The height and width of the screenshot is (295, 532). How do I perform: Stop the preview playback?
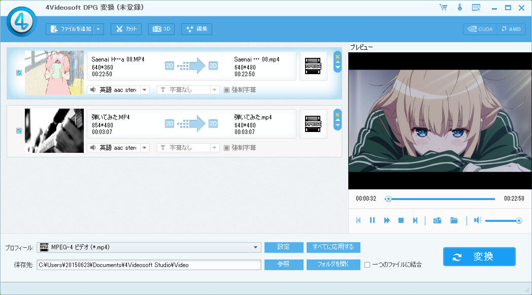(x=401, y=220)
